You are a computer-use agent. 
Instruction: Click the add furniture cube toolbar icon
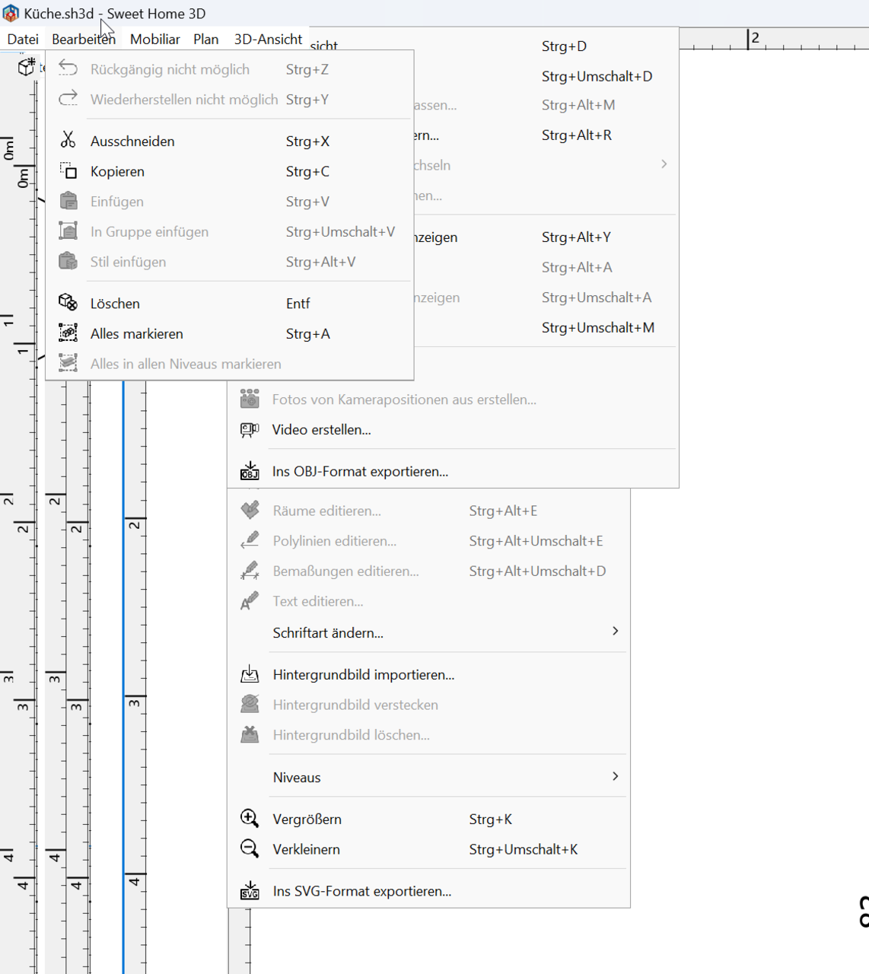27,67
